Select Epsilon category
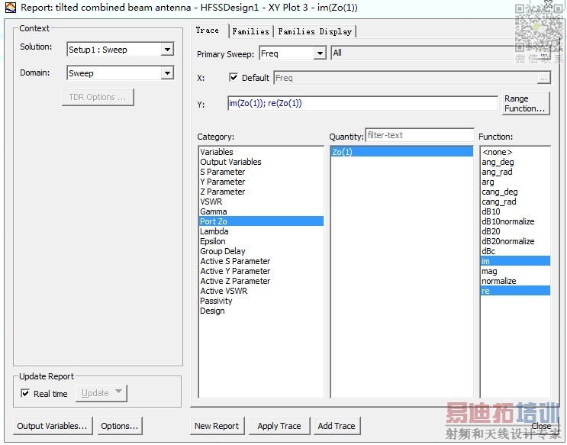Screen dimensions: 567x445 coord(261,241)
